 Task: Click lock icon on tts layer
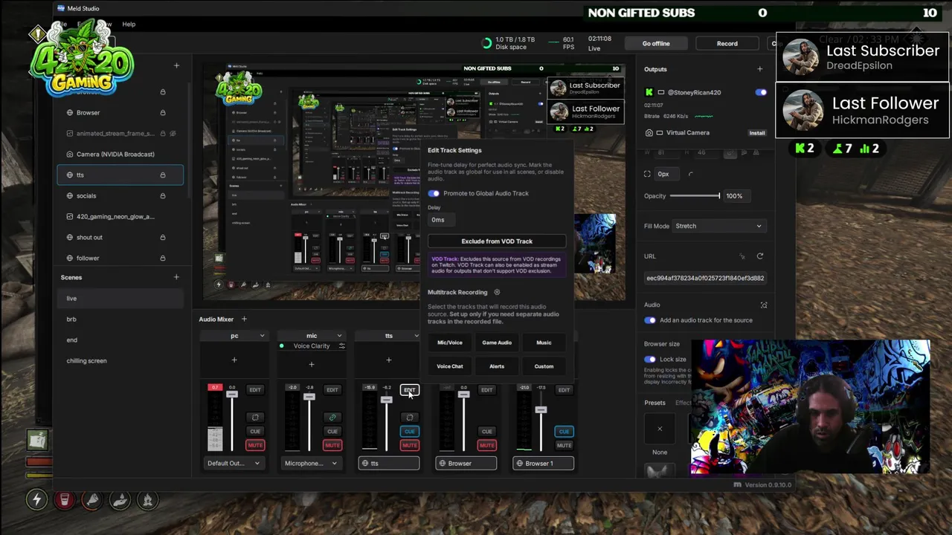(163, 175)
